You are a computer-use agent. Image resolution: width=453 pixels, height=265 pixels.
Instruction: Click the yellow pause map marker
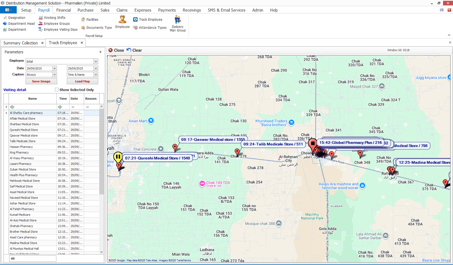(118, 157)
